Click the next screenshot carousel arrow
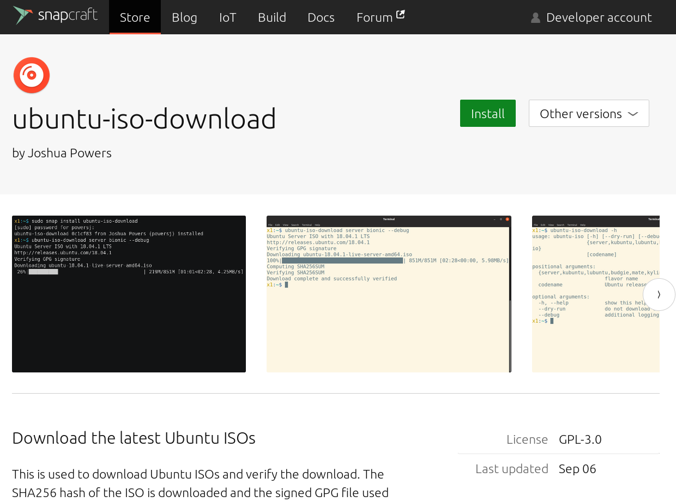Image resolution: width=676 pixels, height=502 pixels. pyautogui.click(x=659, y=295)
